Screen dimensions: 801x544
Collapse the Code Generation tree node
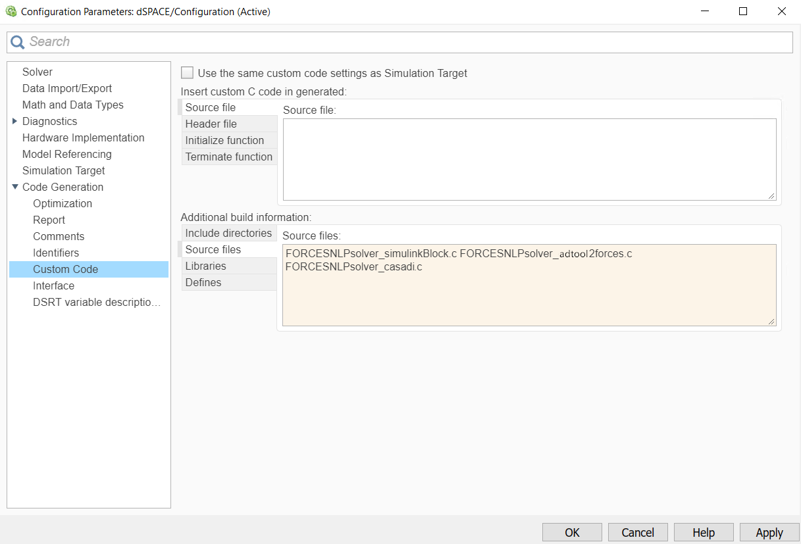[15, 187]
